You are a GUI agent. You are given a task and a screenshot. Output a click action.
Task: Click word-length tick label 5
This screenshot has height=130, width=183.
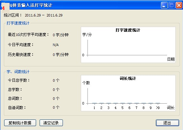(x=122, y=108)
